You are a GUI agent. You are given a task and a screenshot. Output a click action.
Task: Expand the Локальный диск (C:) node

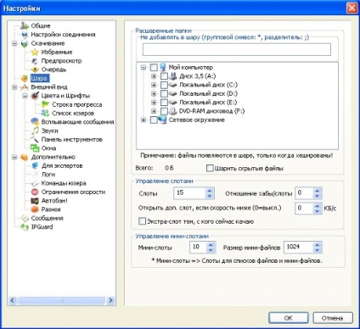[154, 85]
